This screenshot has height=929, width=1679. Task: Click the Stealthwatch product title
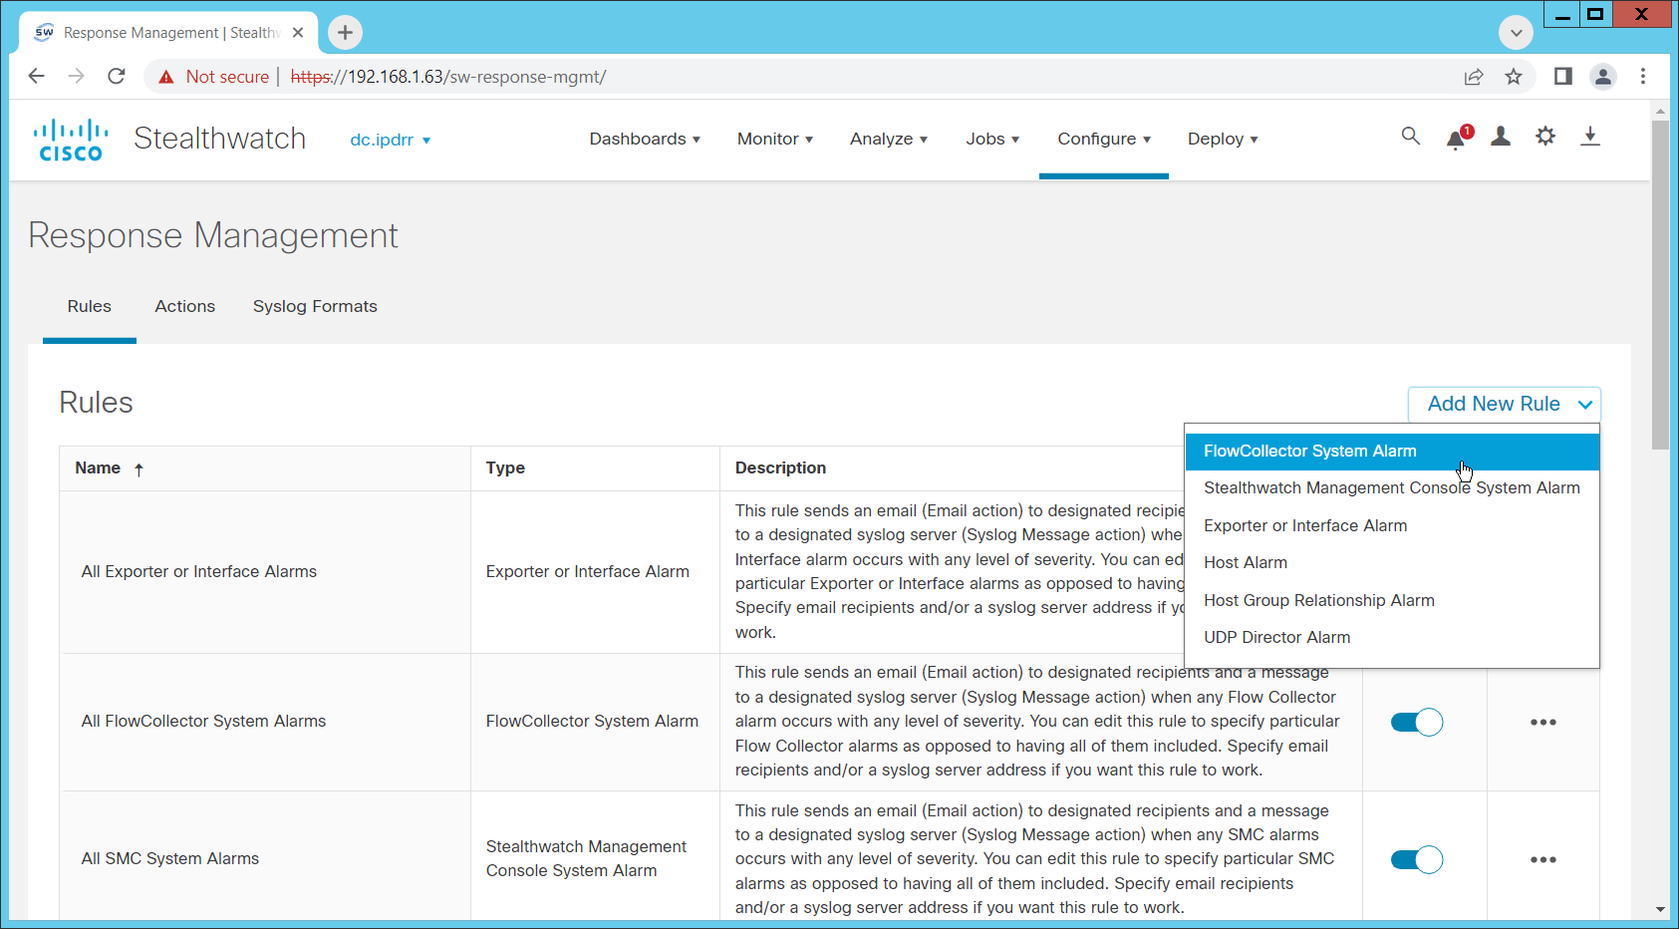tap(220, 139)
